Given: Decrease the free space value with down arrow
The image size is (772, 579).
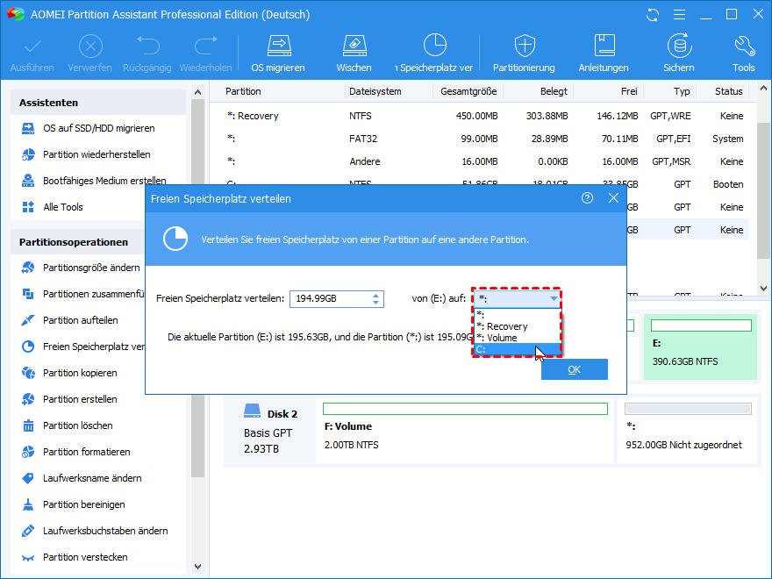Looking at the screenshot, I should coord(375,303).
